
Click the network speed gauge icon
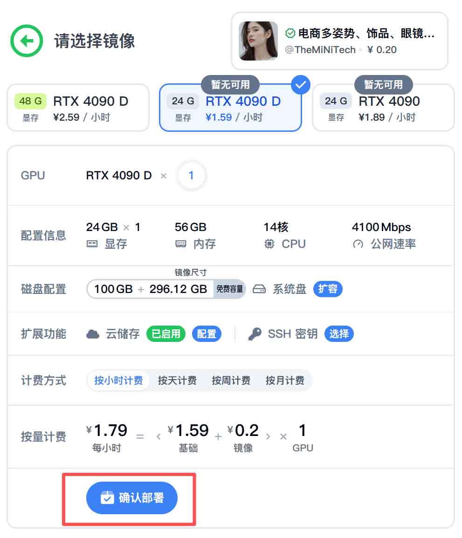coord(358,244)
